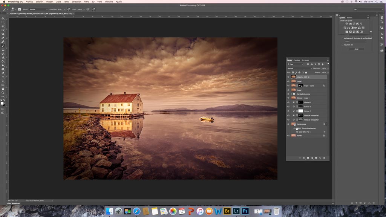This screenshot has height=217, width=386.
Task: Select the Crop tool in the toolbar
Action: [3, 34]
